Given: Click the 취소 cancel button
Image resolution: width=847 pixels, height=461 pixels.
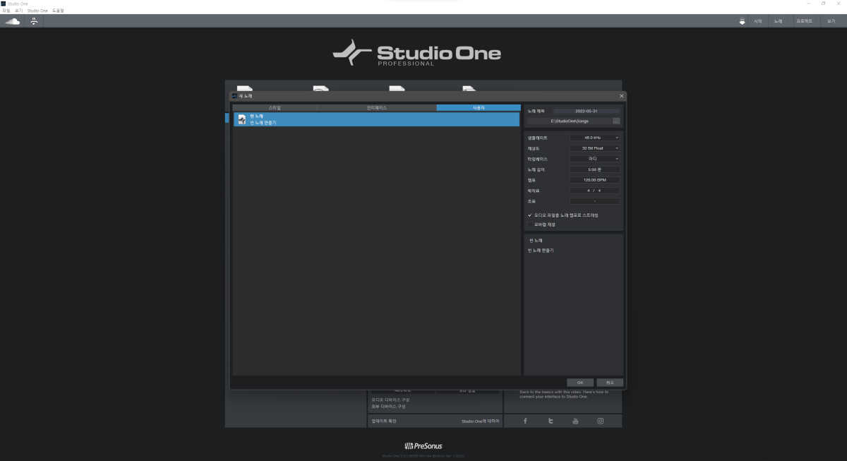Looking at the screenshot, I should point(610,383).
